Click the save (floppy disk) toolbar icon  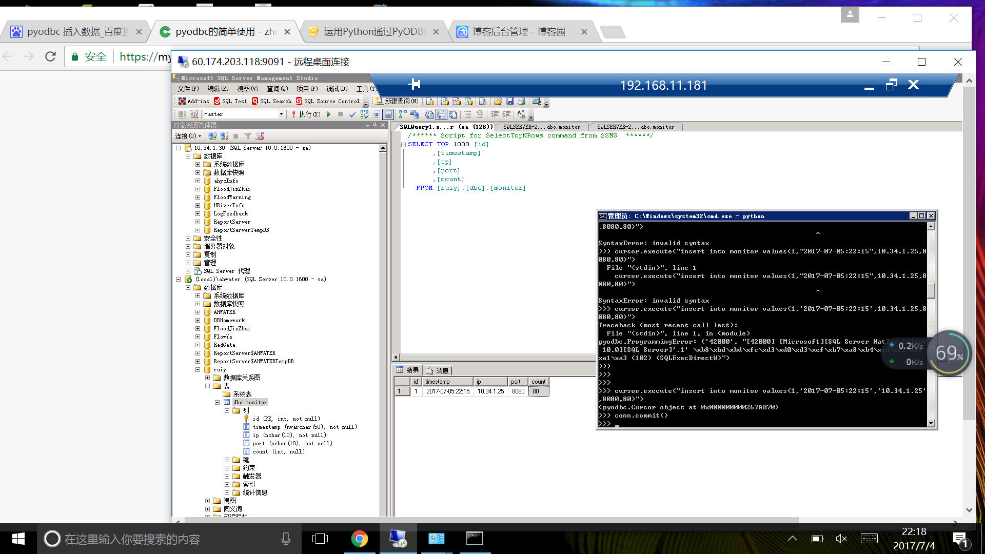[x=509, y=101]
